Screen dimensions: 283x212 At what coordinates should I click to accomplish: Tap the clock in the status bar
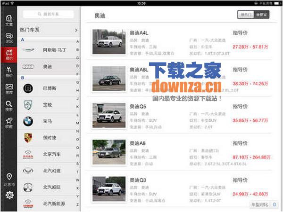(141, 3)
